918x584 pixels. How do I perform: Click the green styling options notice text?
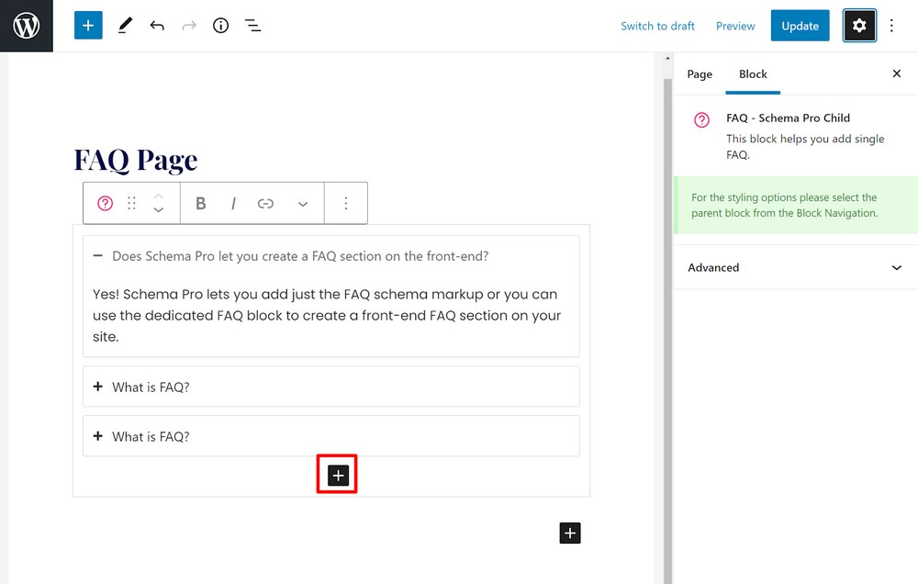[784, 205]
